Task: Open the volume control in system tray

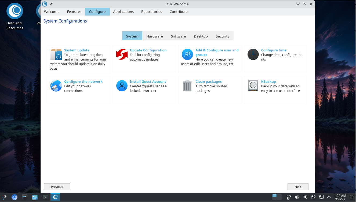Action: coord(297,197)
